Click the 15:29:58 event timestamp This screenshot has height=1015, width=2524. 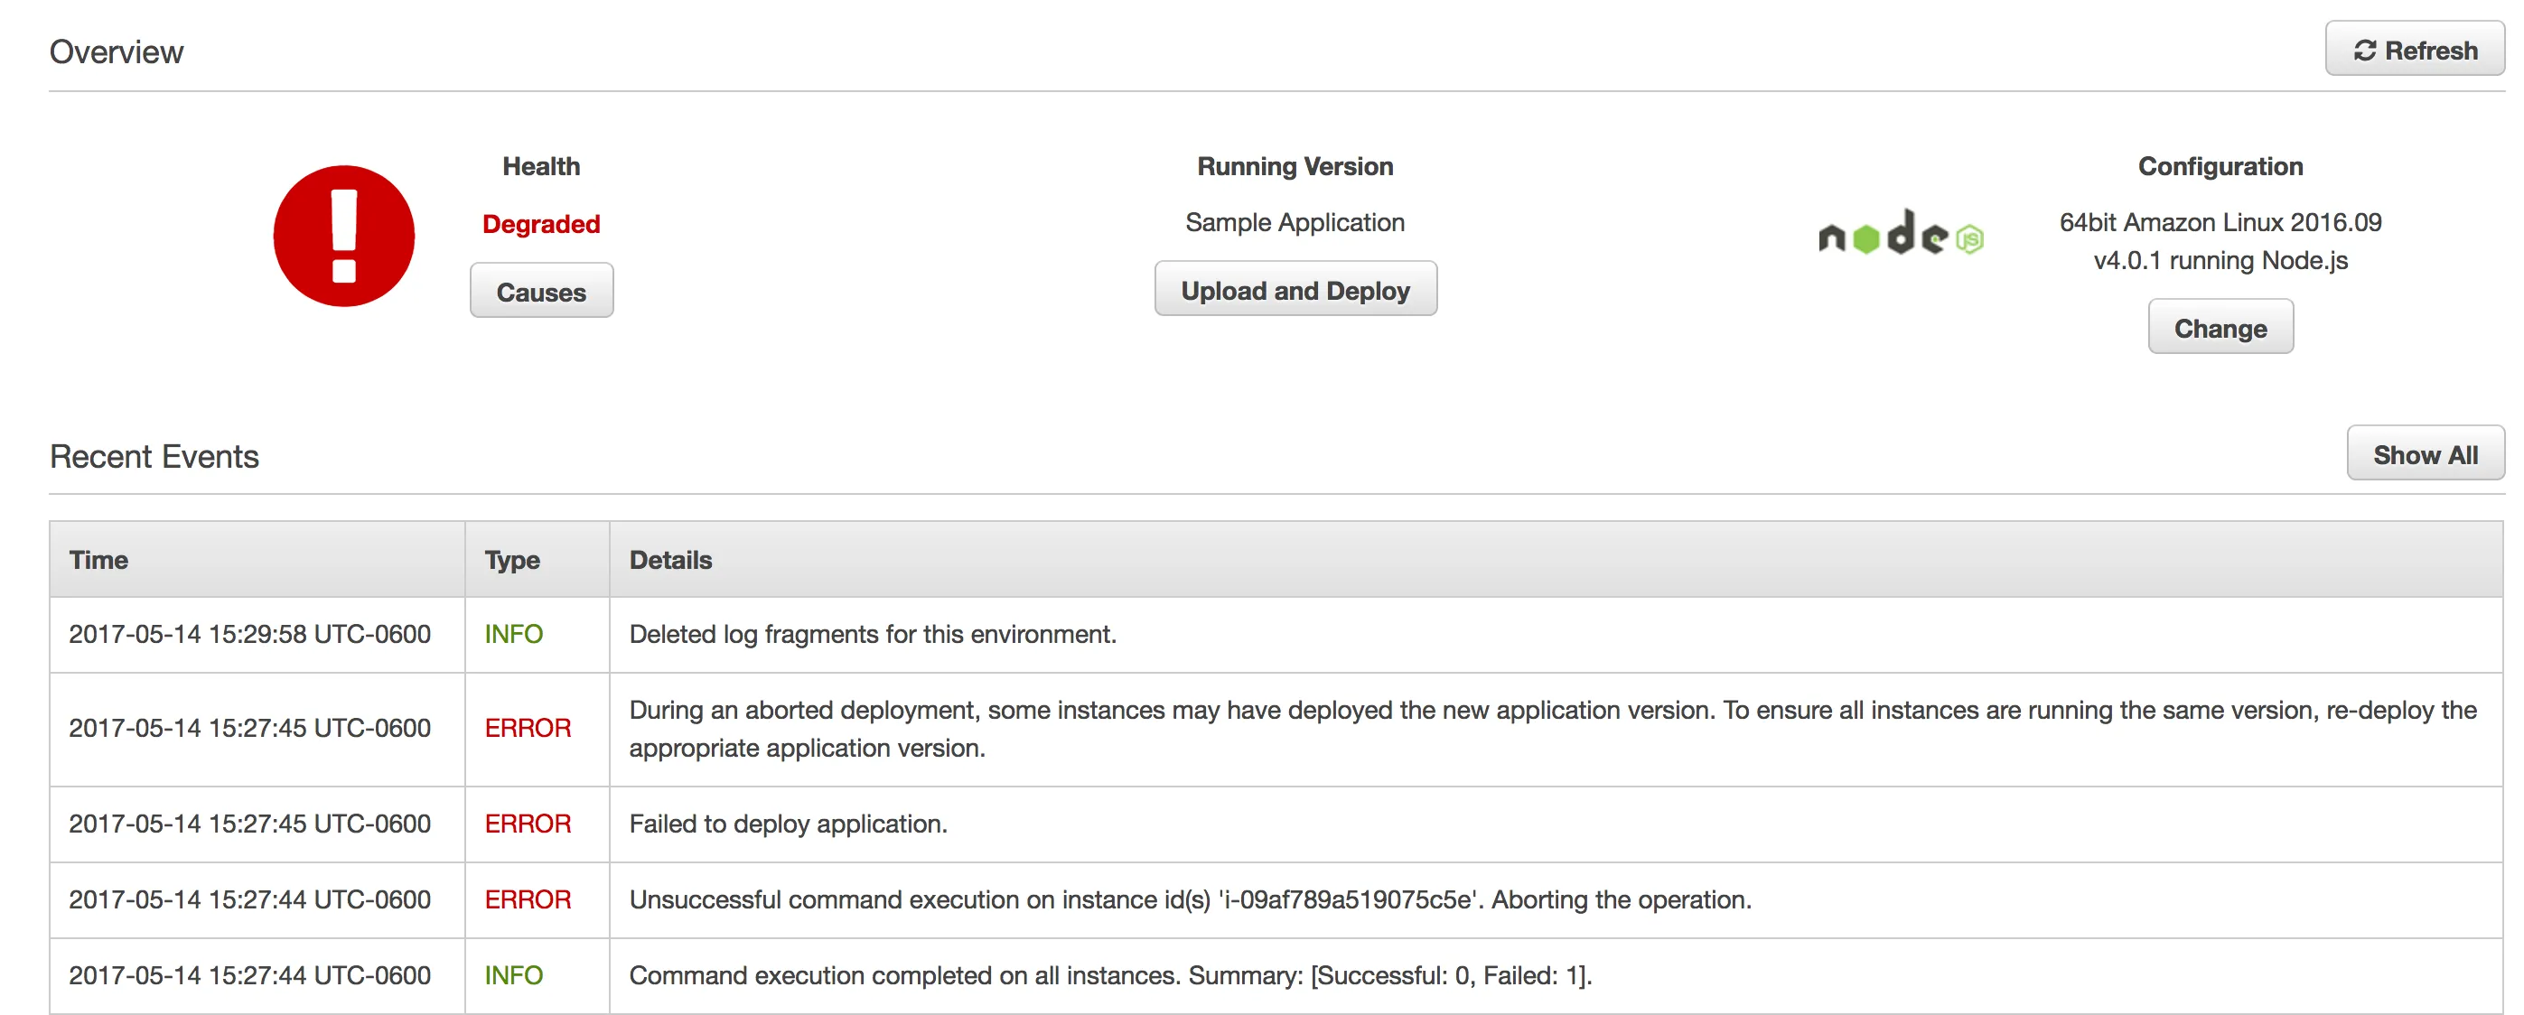250,634
